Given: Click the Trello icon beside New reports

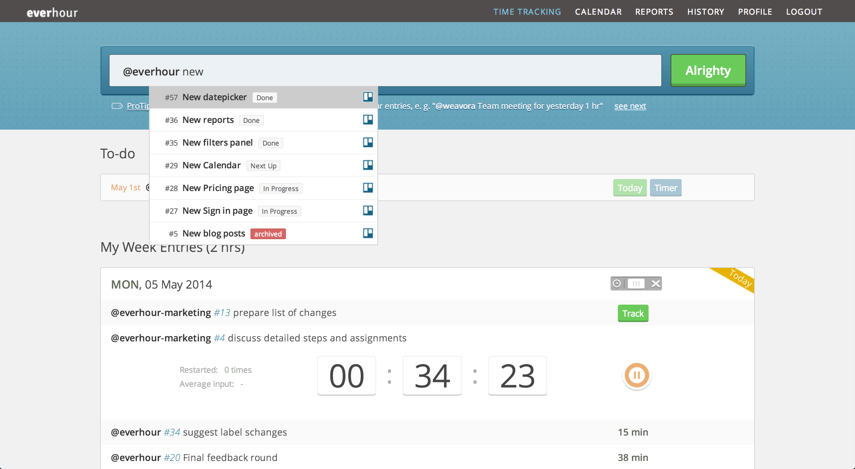Looking at the screenshot, I should 368,120.
